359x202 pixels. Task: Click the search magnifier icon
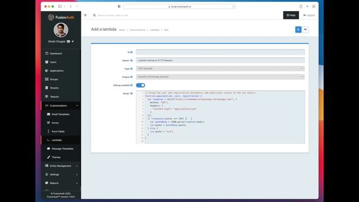(x=94, y=15)
